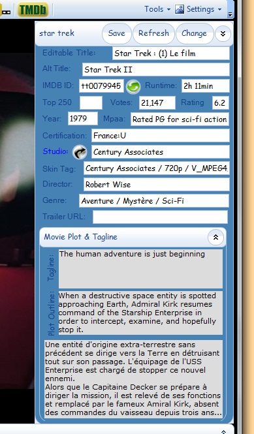Click the IMDB ID field tt0079945
This screenshot has width=254, height=434.
[101, 85]
